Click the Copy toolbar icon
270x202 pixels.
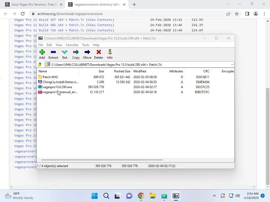click(76, 54)
